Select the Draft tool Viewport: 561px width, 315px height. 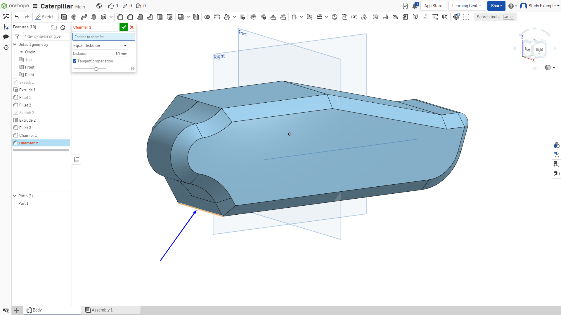(x=140, y=17)
